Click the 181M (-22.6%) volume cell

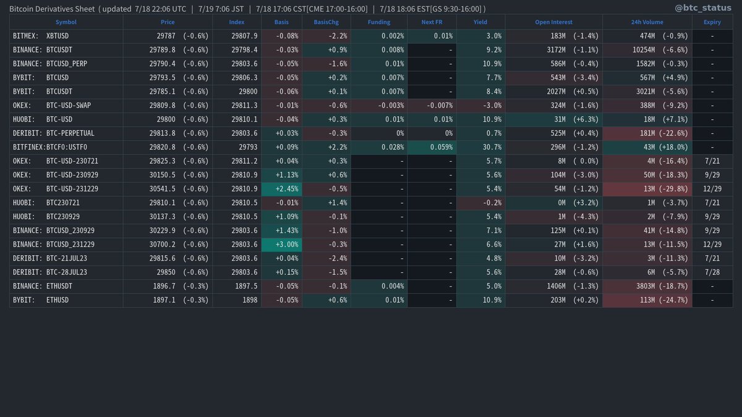[647, 133]
